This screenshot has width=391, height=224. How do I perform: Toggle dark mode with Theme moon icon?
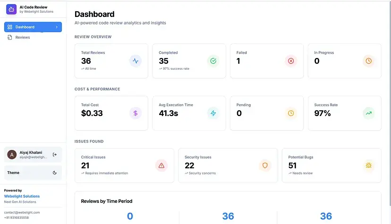(55, 173)
